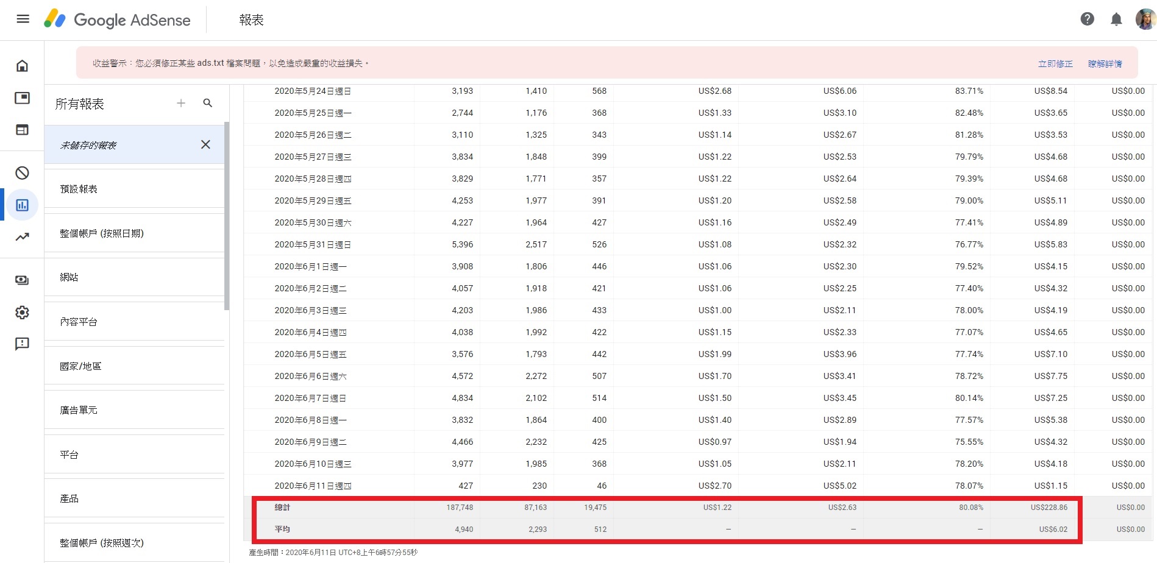Image resolution: width=1157 pixels, height=563 pixels.
Task: Select the highlighted Reports bar-chart icon
Action: 22,205
